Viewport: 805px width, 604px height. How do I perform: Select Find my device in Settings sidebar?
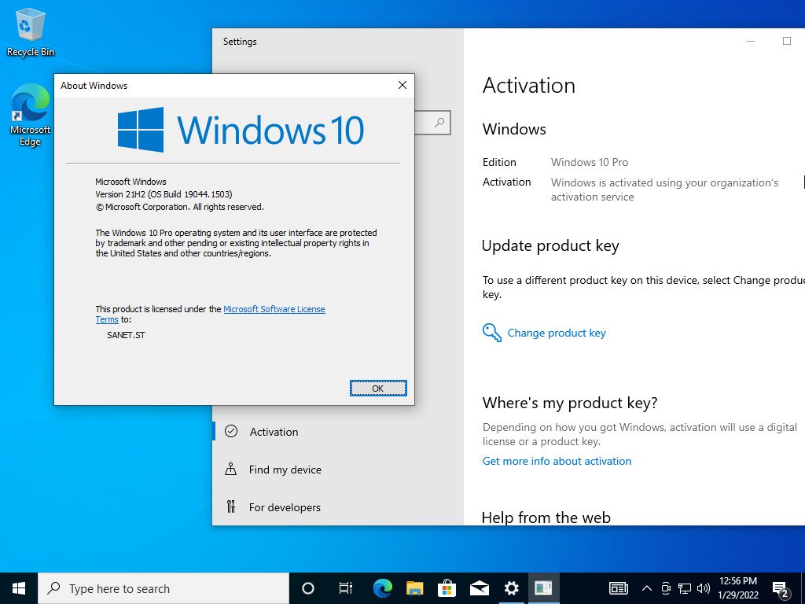coord(338,470)
